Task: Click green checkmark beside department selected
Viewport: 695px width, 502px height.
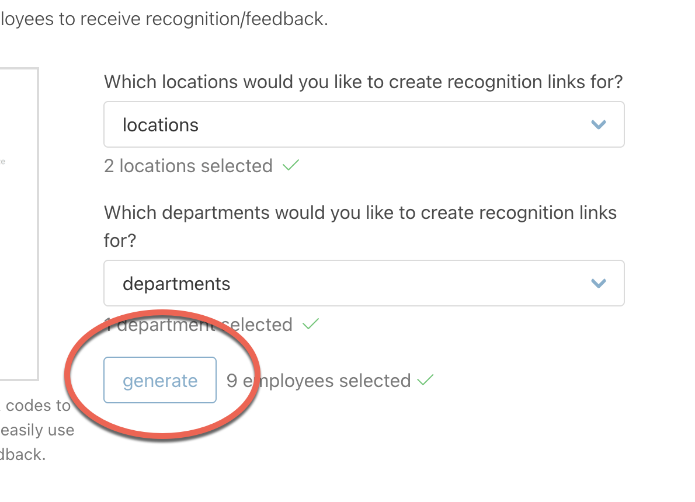Action: [x=311, y=324]
